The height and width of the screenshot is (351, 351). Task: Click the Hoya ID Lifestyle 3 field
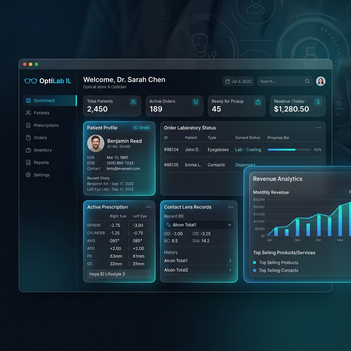tap(119, 274)
